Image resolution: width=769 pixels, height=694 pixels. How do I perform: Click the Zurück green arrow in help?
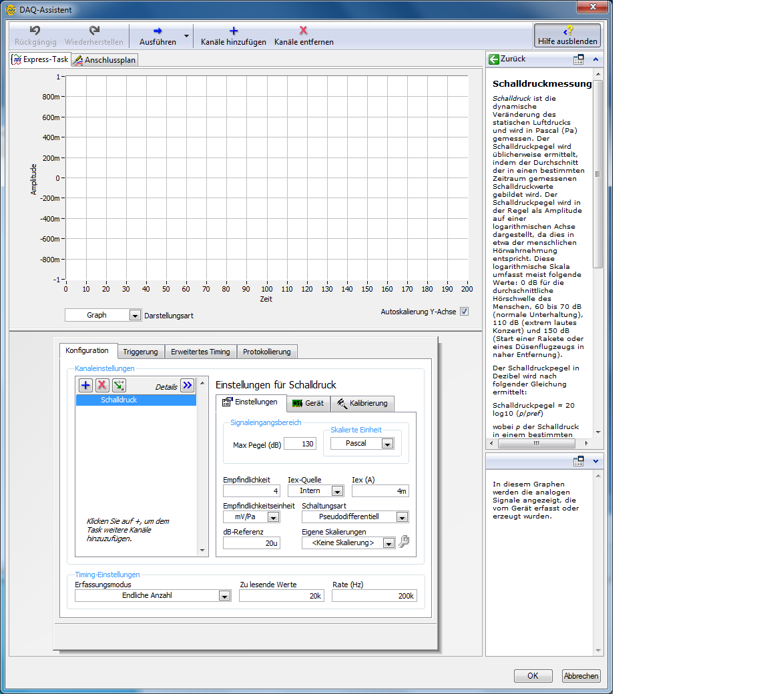pos(494,59)
